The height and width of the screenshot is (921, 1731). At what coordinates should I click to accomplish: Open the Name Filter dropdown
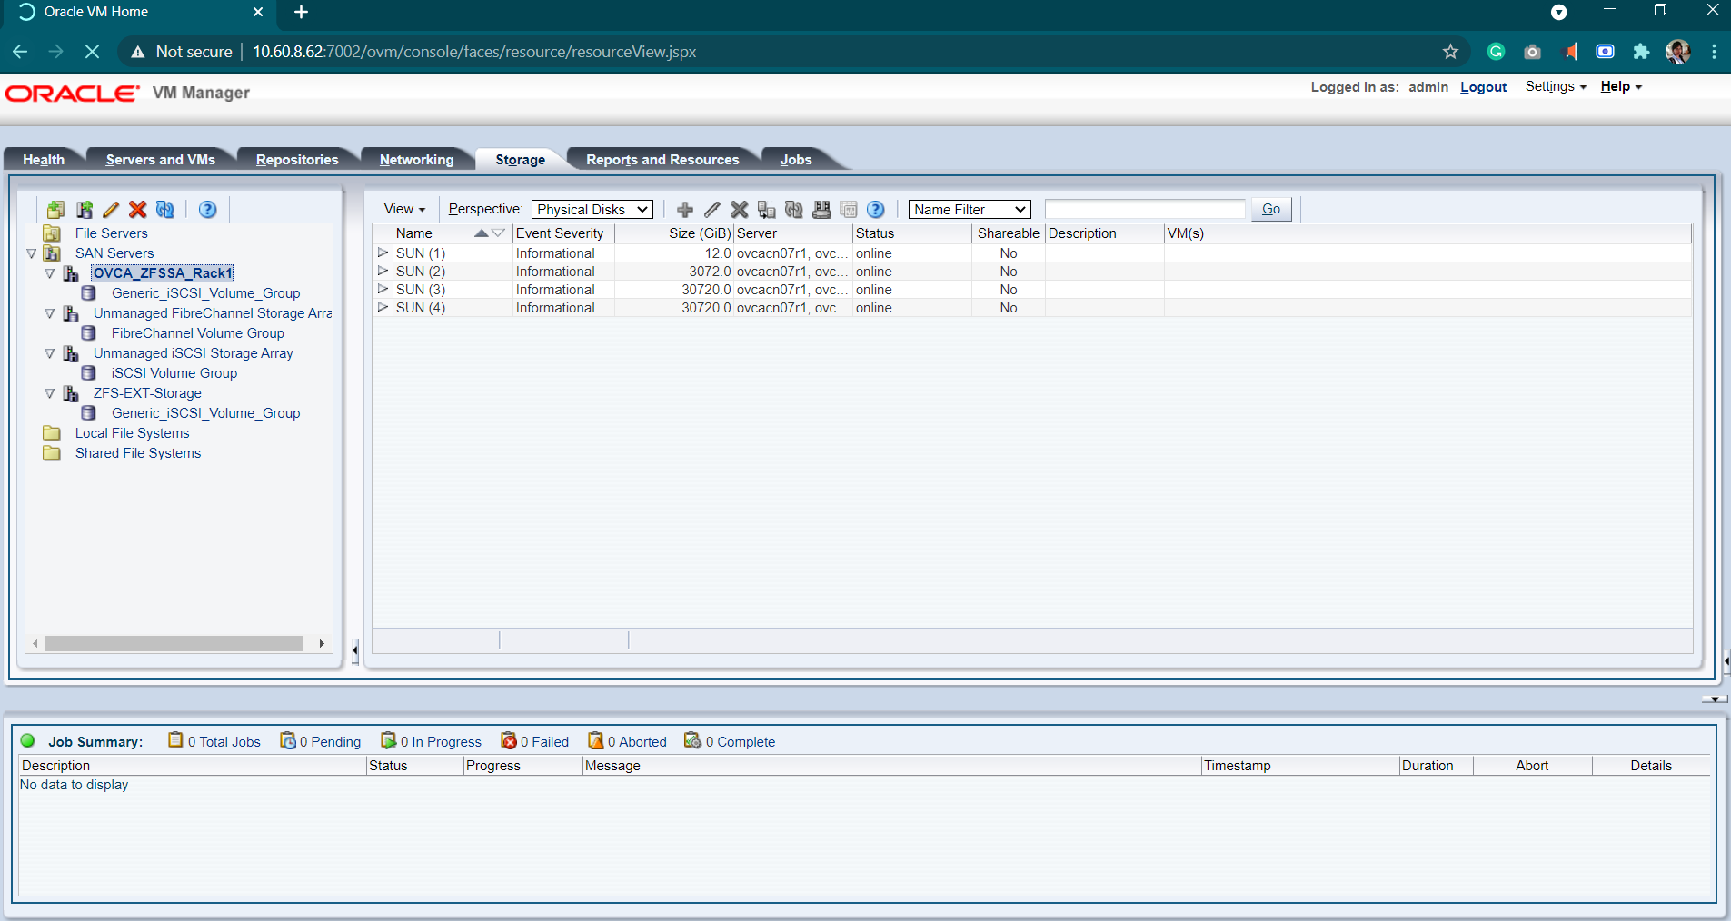coord(970,210)
